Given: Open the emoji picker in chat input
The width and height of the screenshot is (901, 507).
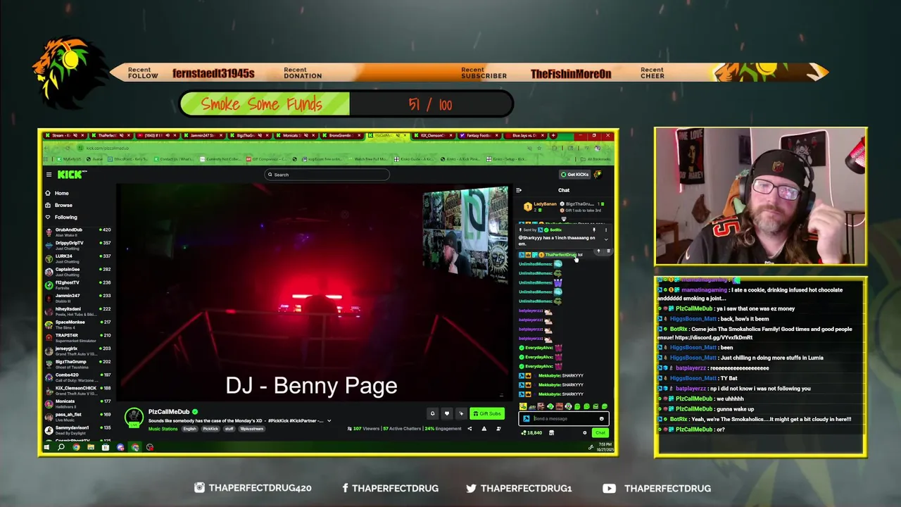Looking at the screenshot, I should pyautogui.click(x=601, y=418).
